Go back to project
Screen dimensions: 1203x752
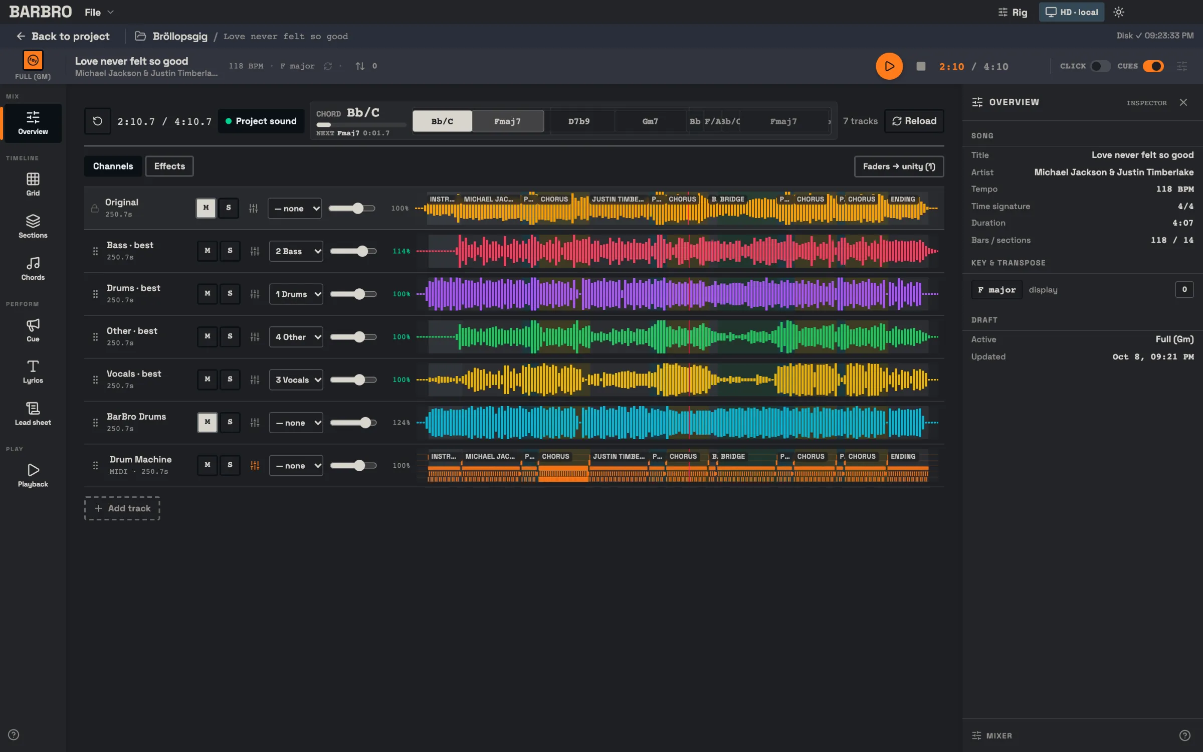click(x=63, y=36)
